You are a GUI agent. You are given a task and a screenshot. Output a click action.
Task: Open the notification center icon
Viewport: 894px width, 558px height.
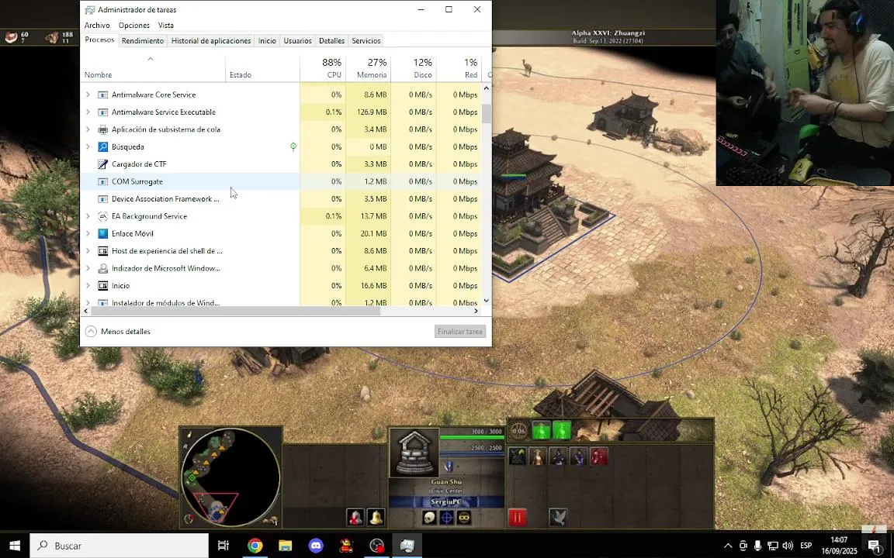[x=875, y=546]
